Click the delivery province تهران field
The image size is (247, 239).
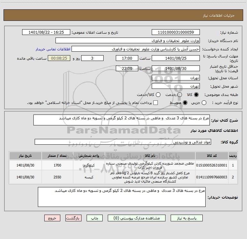coord(176,78)
